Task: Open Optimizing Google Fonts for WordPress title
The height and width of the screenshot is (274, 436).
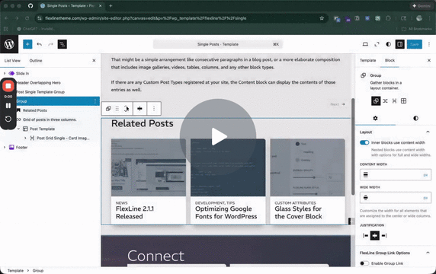Action: [x=226, y=212]
